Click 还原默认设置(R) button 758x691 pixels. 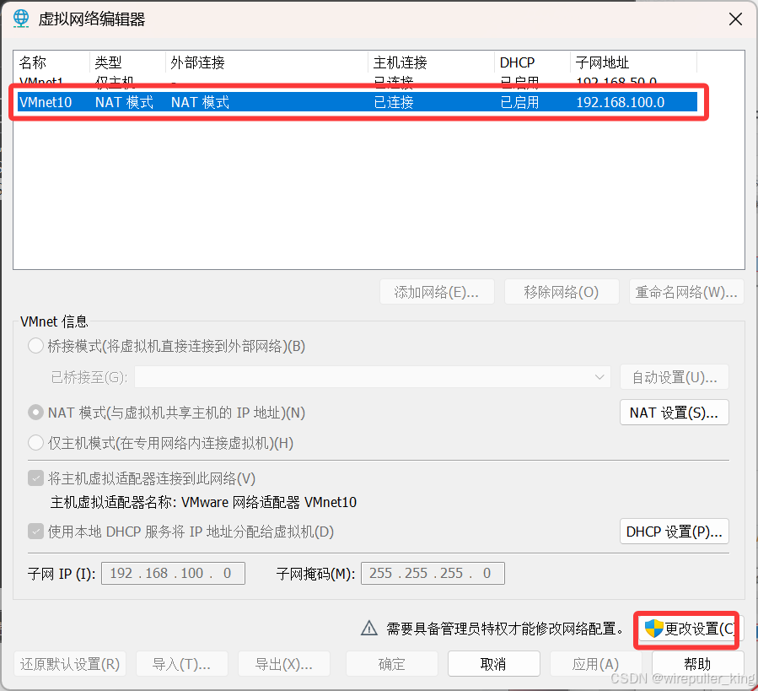point(70,664)
